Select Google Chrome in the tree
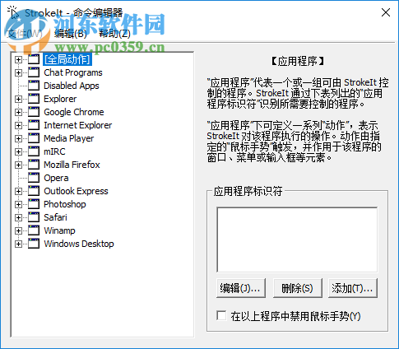This screenshot has height=349, width=399. pyautogui.click(x=74, y=112)
